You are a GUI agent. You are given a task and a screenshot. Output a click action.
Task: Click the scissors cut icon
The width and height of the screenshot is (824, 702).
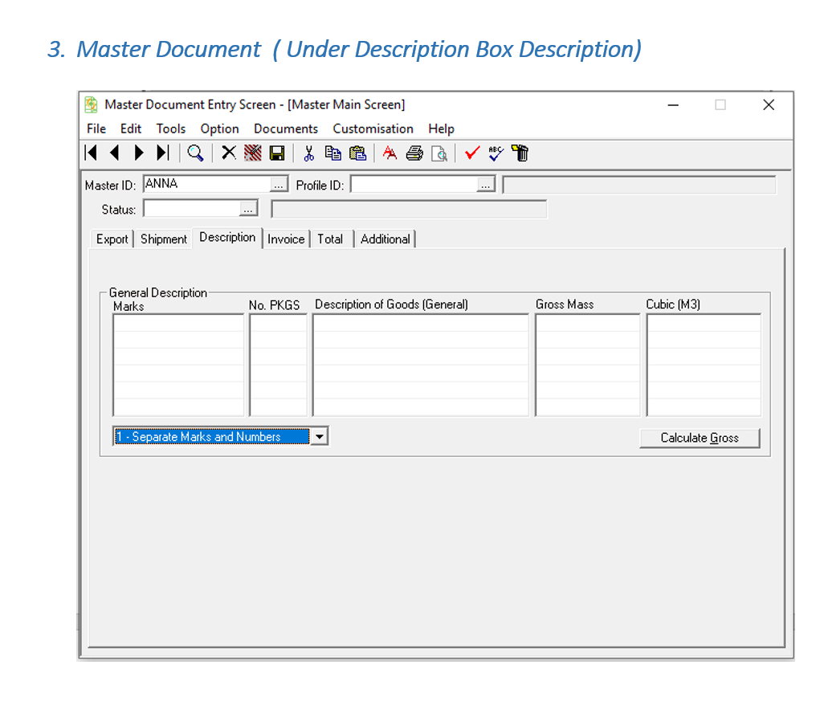pos(308,153)
